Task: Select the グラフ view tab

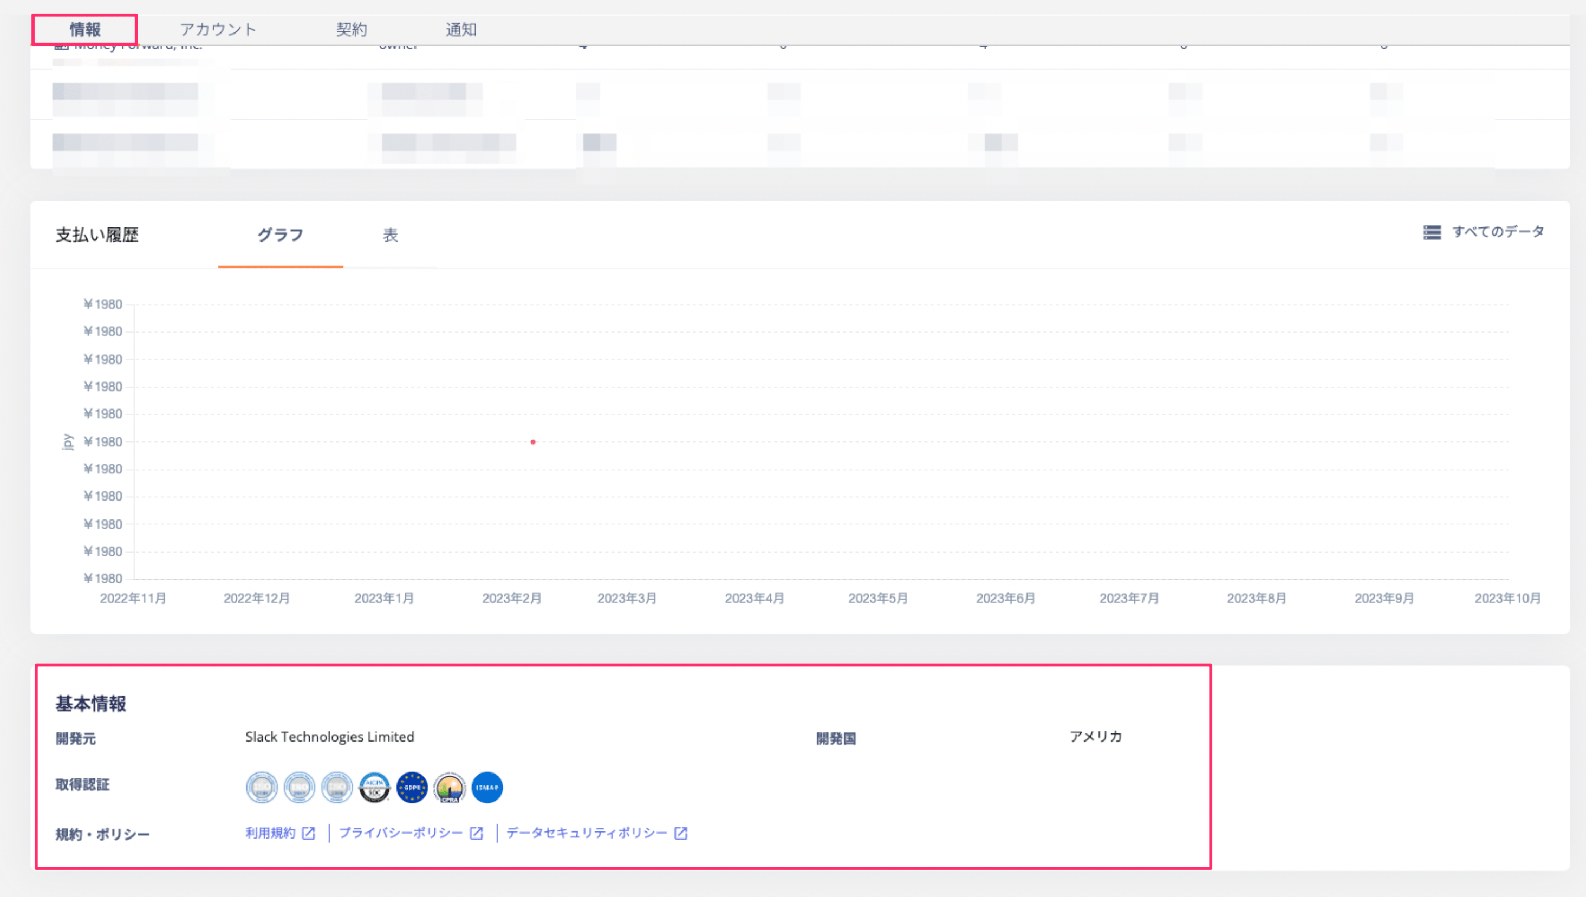Action: (x=280, y=235)
